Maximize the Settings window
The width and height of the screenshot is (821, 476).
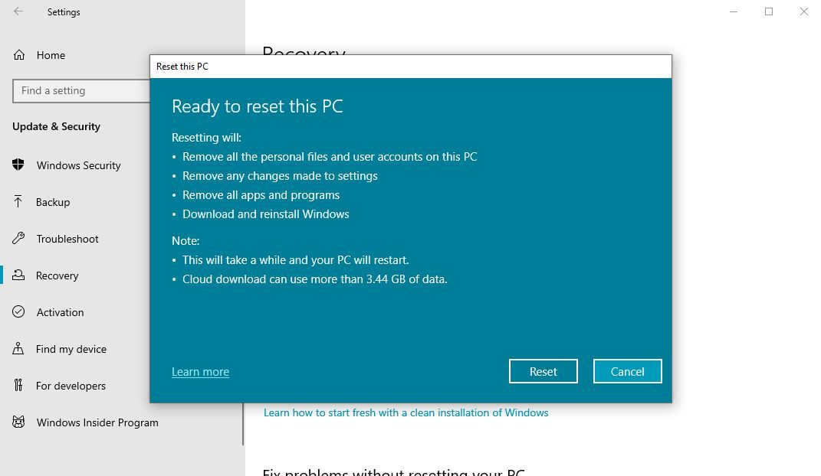(769, 11)
